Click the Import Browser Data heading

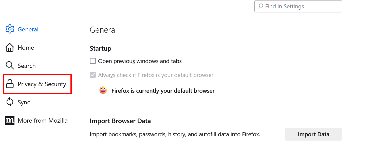120,121
